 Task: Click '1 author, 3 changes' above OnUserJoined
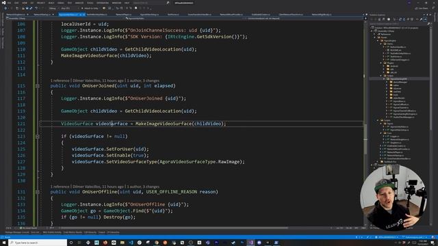pos(143,81)
